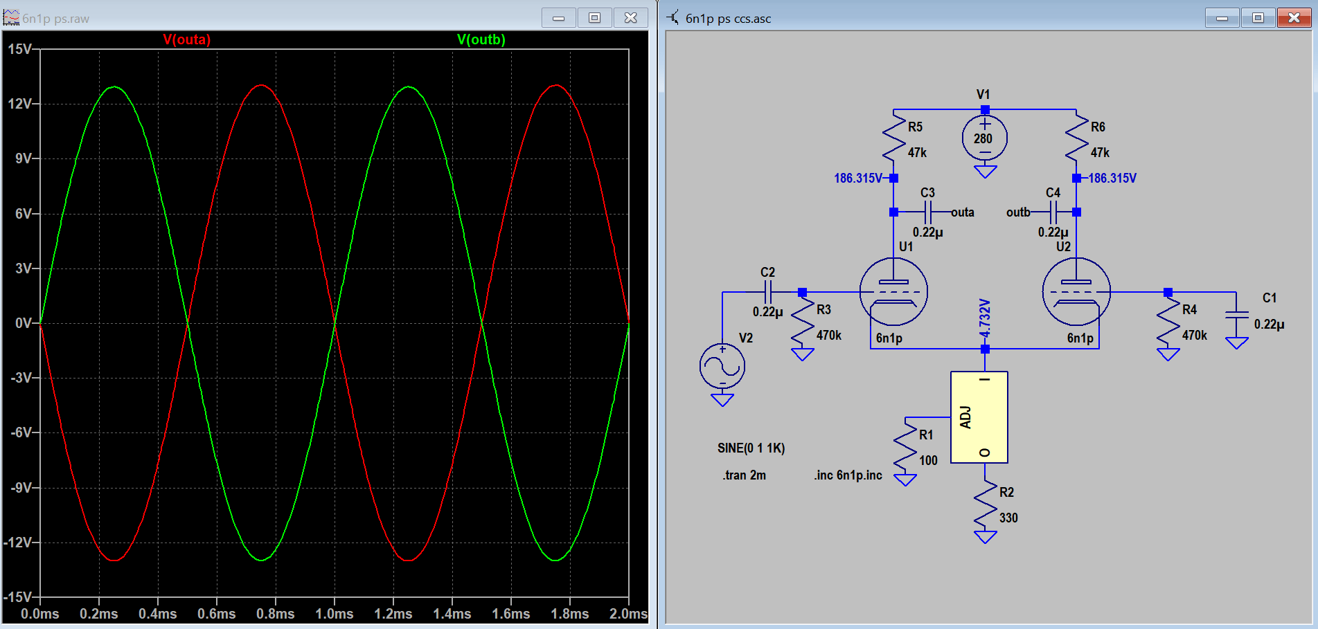Click the 6n1p label under tube U2
Screen dimensions: 1318x629
point(1080,338)
